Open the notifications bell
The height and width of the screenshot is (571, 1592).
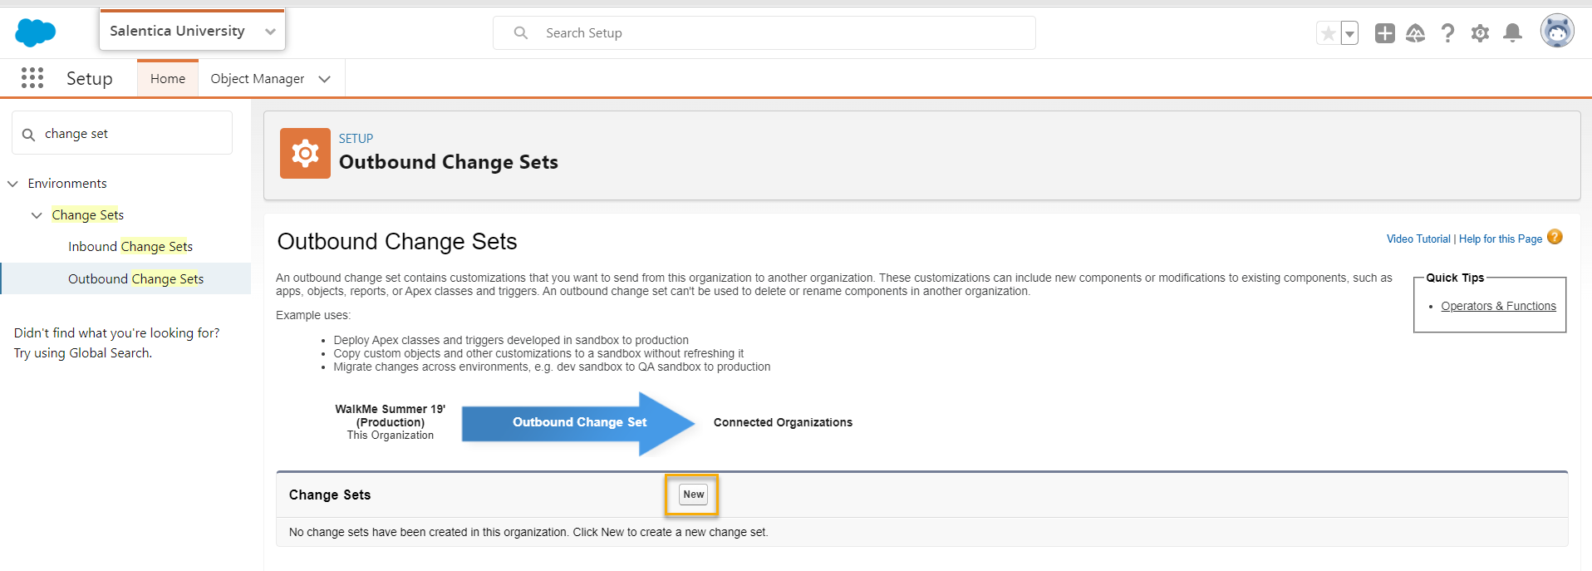(1512, 33)
